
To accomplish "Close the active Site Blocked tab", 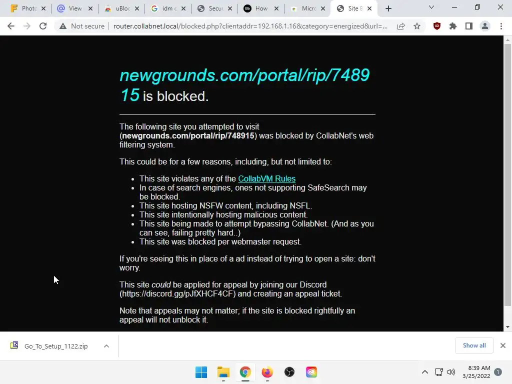I will (x=369, y=8).
